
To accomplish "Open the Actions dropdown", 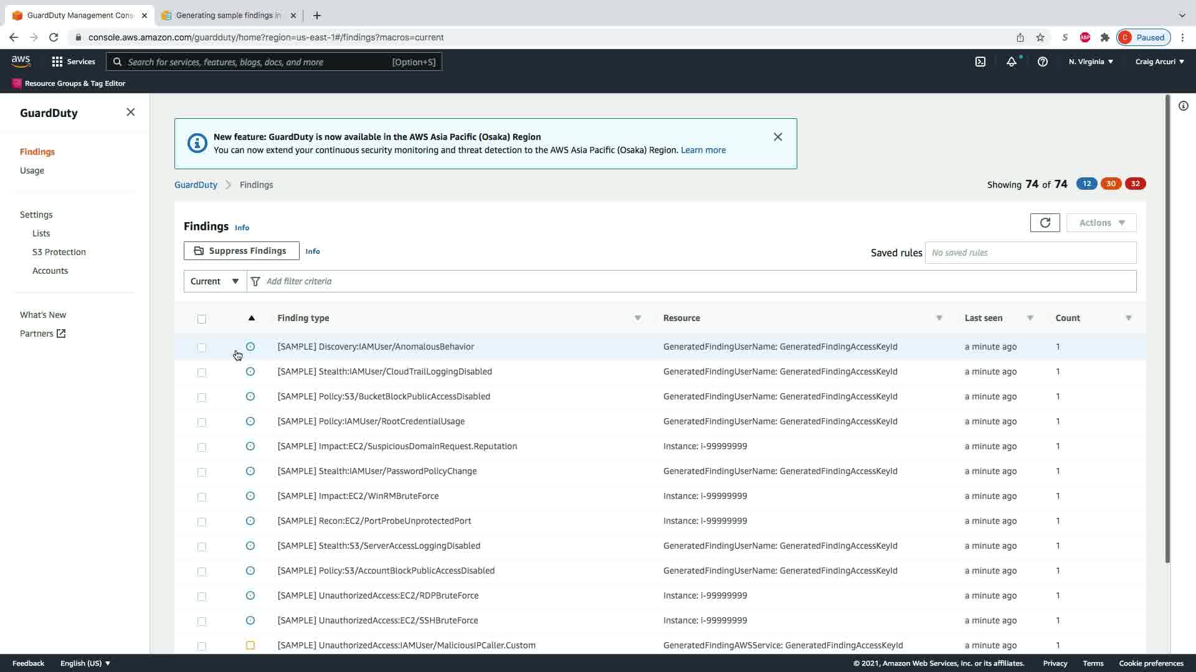I will click(x=1101, y=223).
